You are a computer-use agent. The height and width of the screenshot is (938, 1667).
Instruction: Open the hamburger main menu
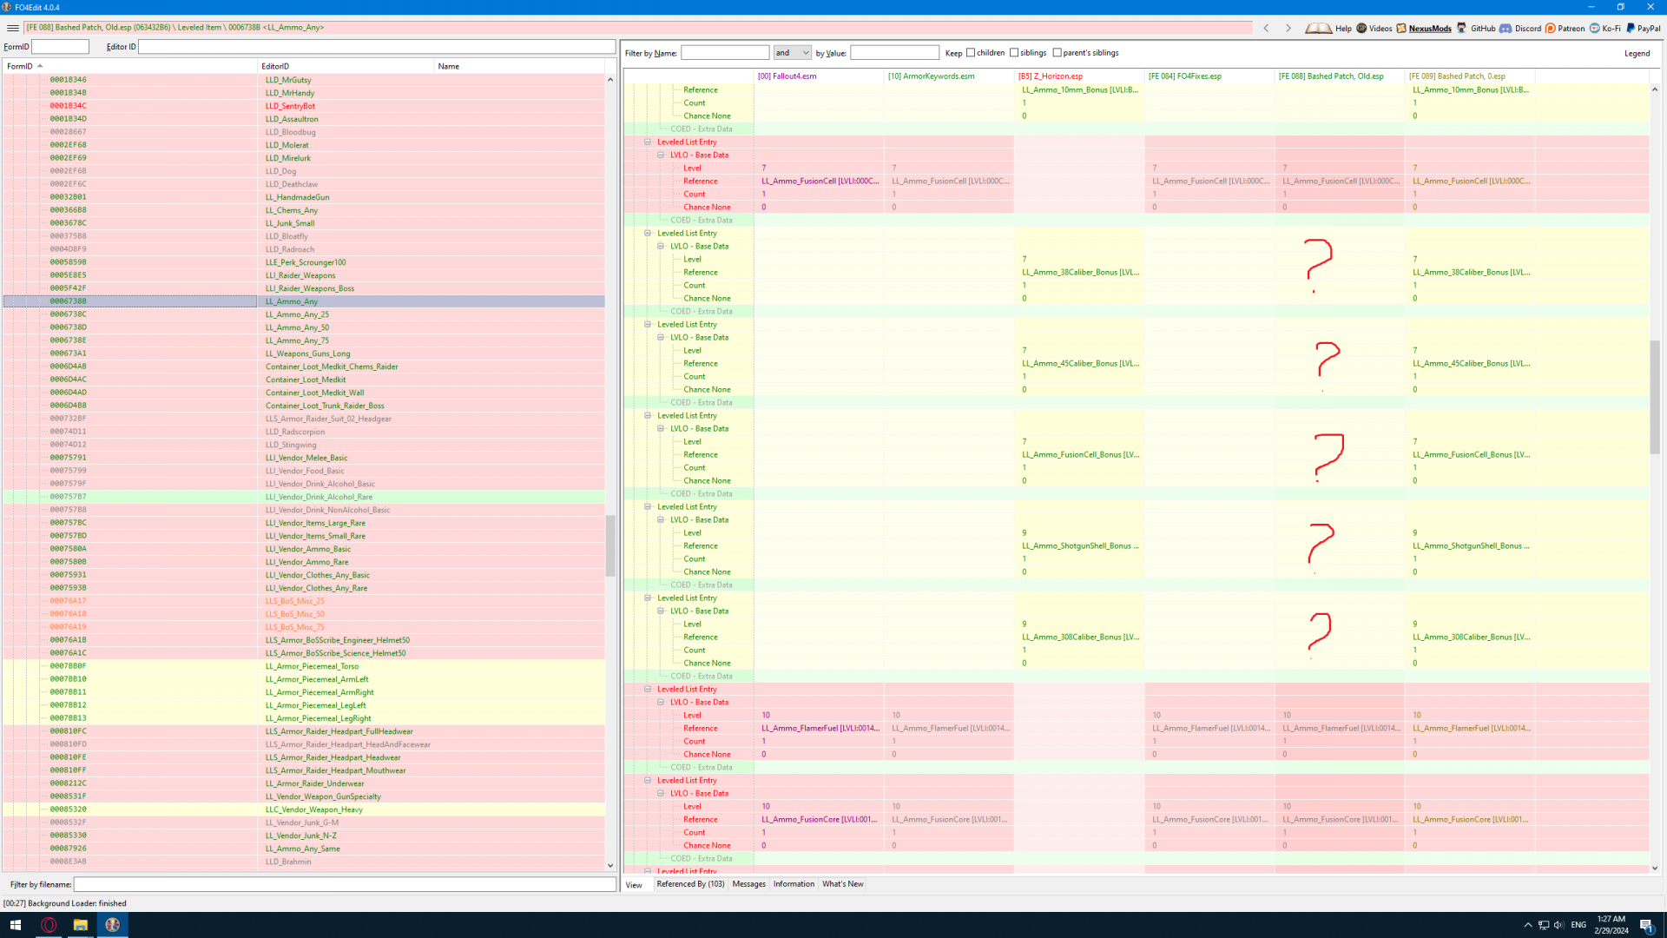click(12, 28)
